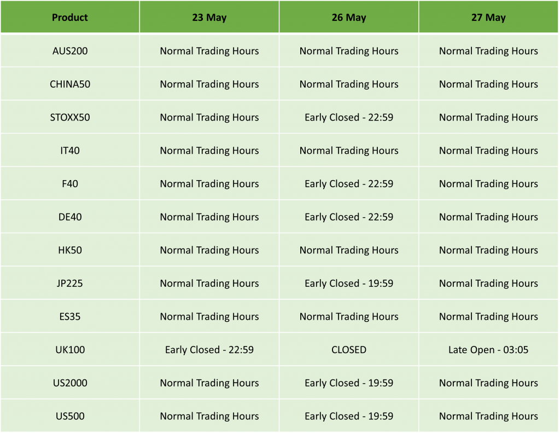Select the IT40 product cell

[70, 151]
